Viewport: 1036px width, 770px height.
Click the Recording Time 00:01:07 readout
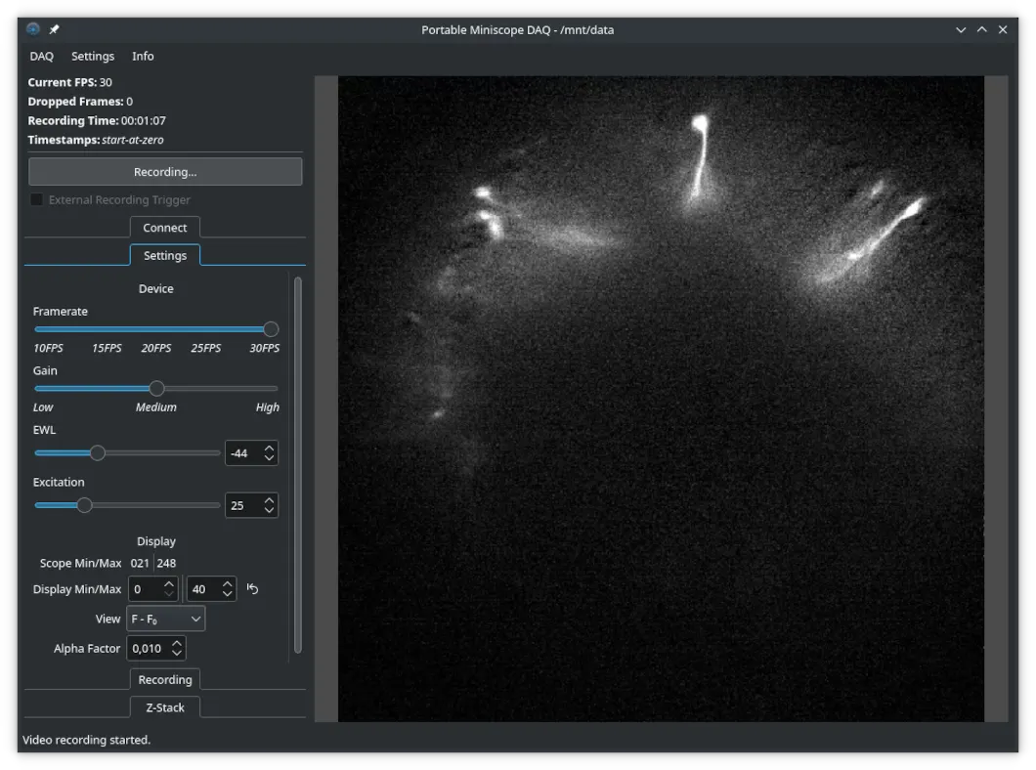pos(97,121)
